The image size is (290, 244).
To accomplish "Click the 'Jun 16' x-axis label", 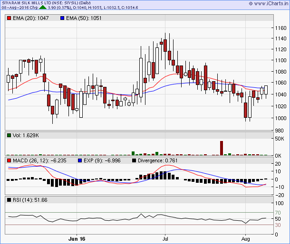I will click(x=77, y=239).
